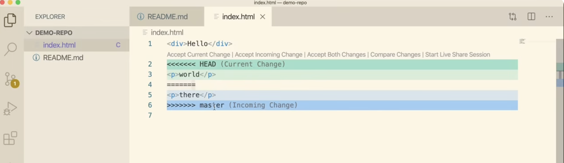The height and width of the screenshot is (163, 564).
Task: Open the More Actions ellipsis menu
Action: point(549,17)
